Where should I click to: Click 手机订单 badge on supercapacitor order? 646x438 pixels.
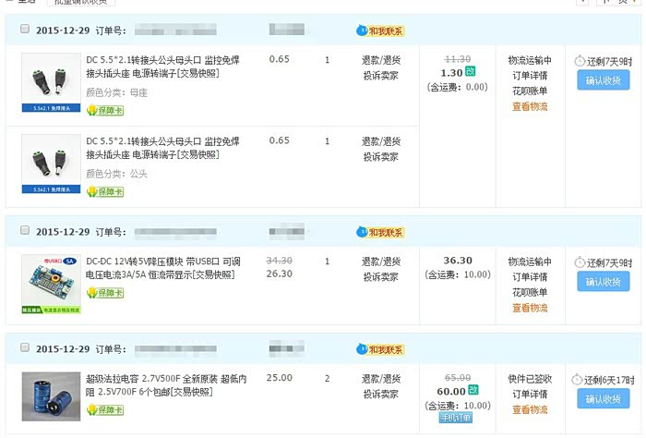coord(455,418)
